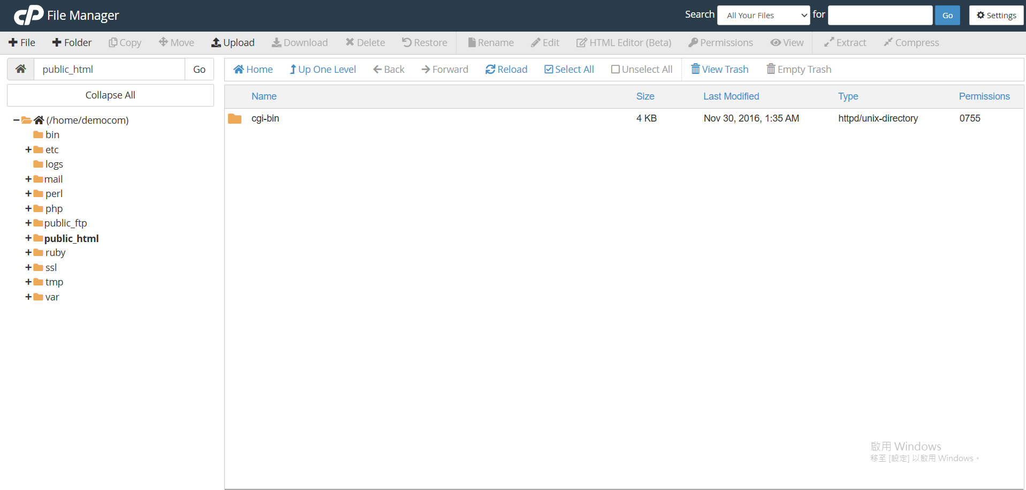Sort the list by Name column

pos(264,96)
